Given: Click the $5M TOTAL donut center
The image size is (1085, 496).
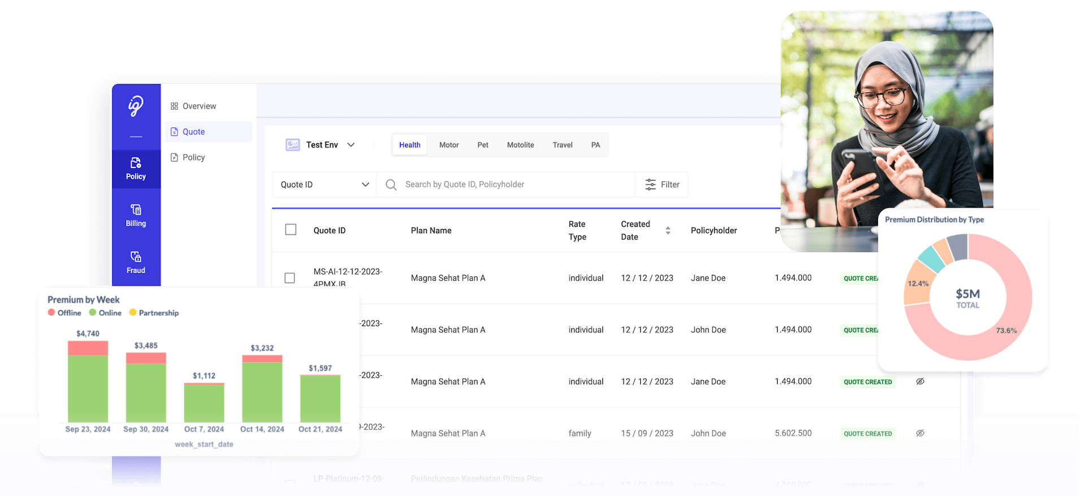Looking at the screenshot, I should 967,298.
